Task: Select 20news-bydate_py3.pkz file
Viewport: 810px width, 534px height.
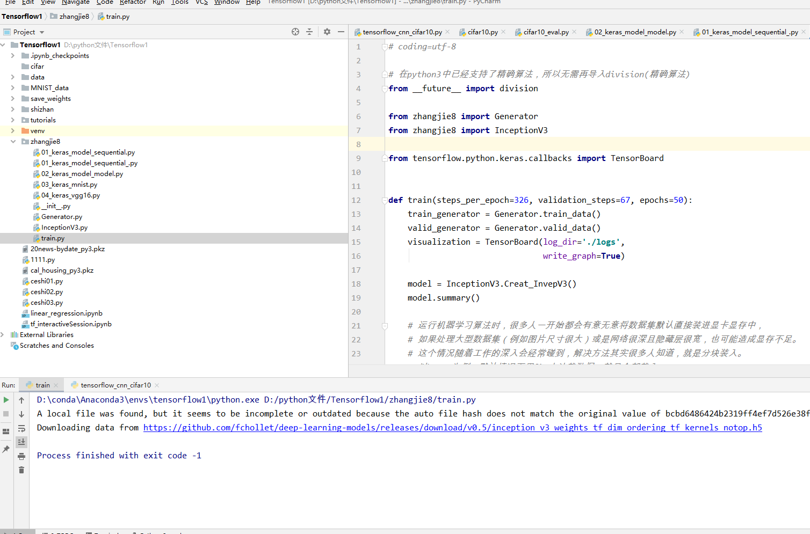Action: tap(67, 249)
